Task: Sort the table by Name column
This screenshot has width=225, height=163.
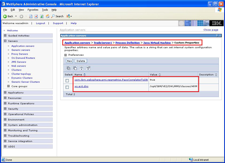Action: point(85,75)
